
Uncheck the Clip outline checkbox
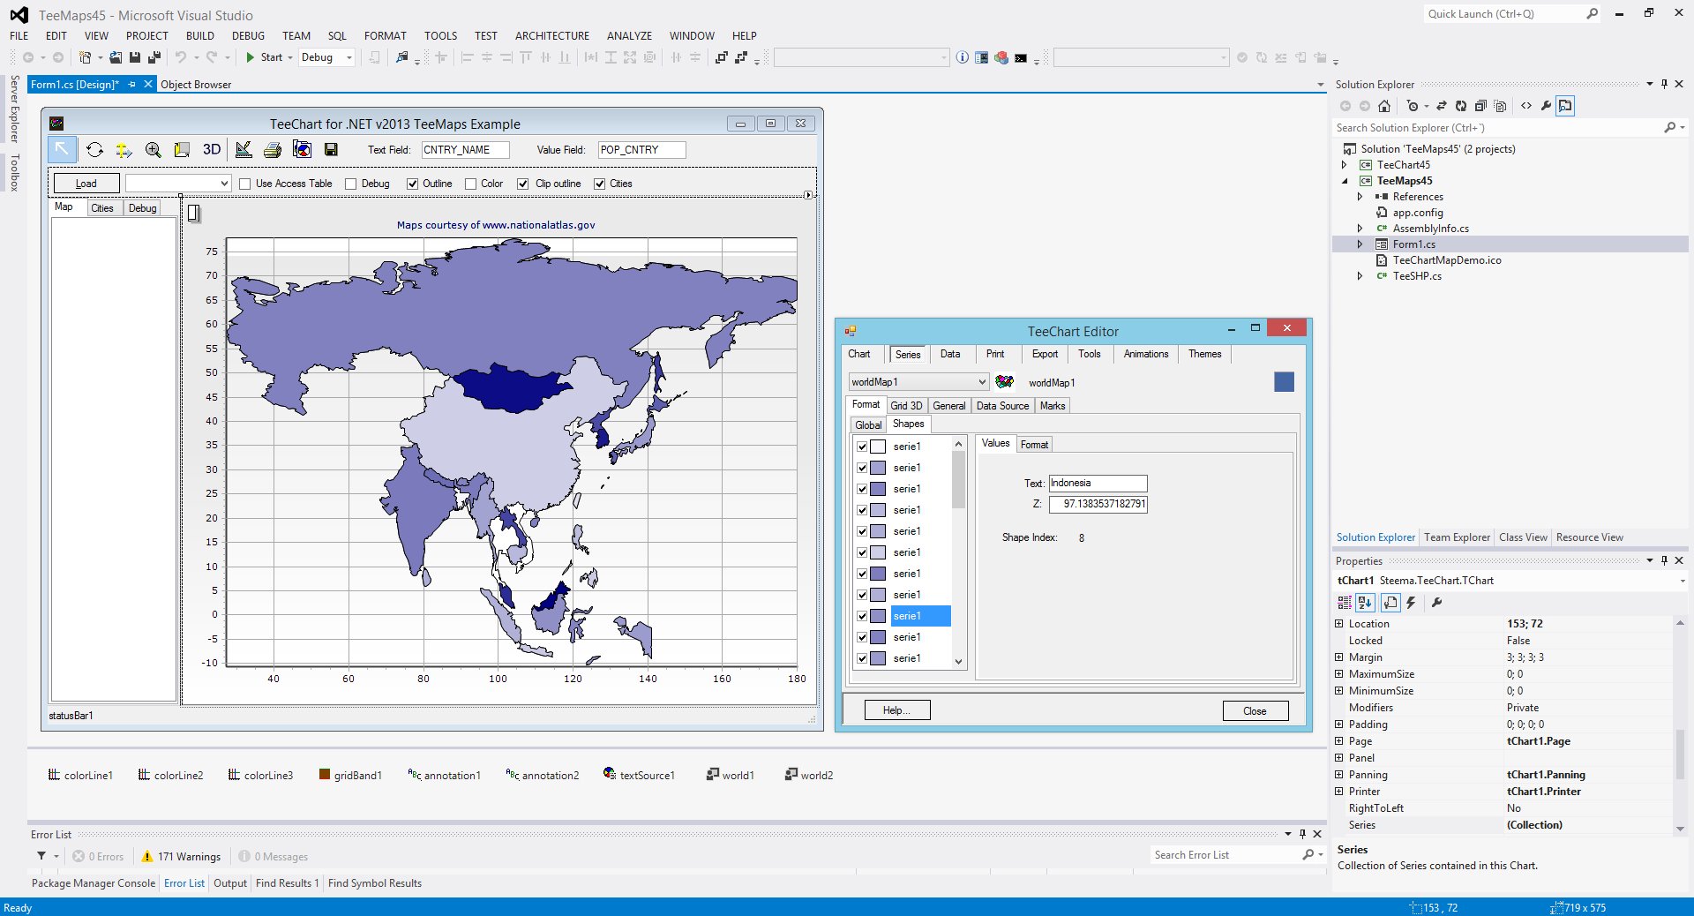(523, 184)
